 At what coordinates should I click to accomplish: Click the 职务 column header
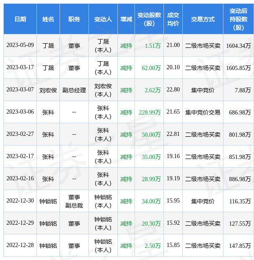(74, 19)
